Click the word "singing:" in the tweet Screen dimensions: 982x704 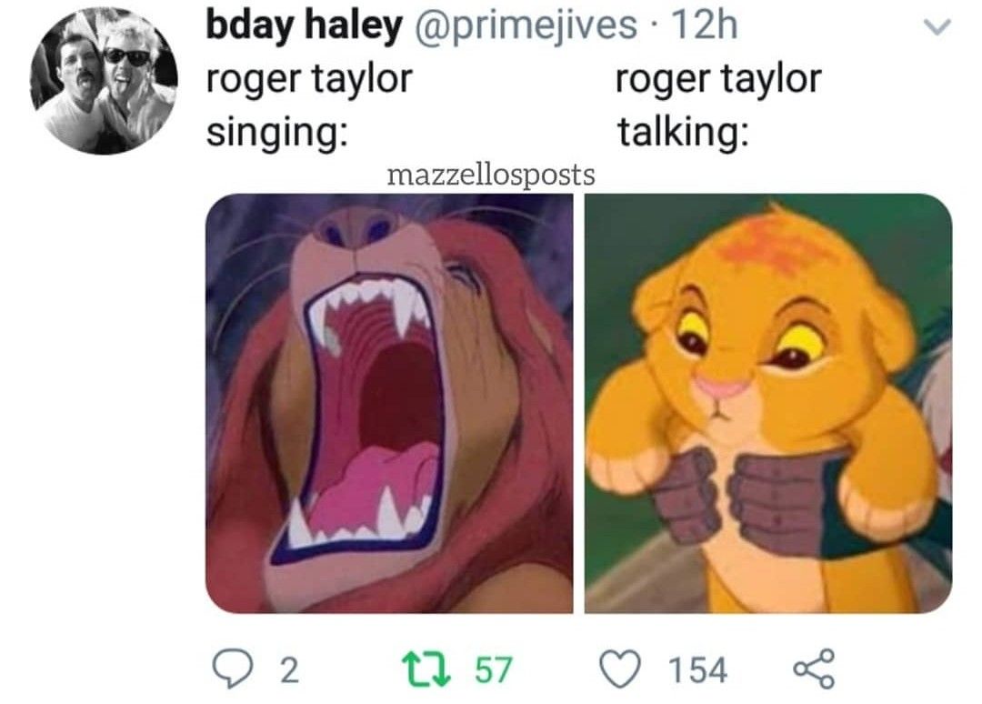(x=278, y=134)
